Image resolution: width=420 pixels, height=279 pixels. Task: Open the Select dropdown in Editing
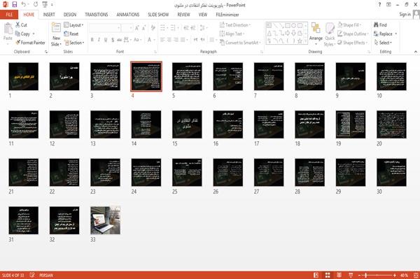[383, 43]
